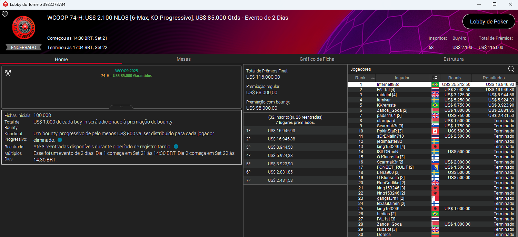518x237 pixels.
Task: Select player row texasilainen [2]
Action: 431,204
